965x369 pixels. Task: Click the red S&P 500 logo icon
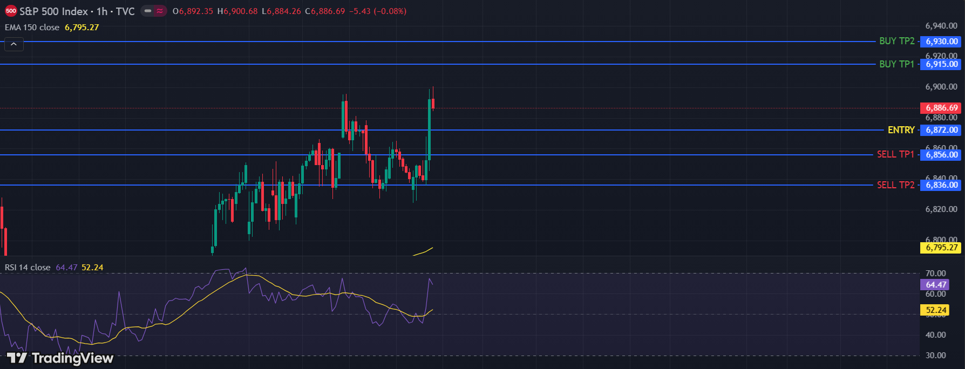click(x=10, y=11)
